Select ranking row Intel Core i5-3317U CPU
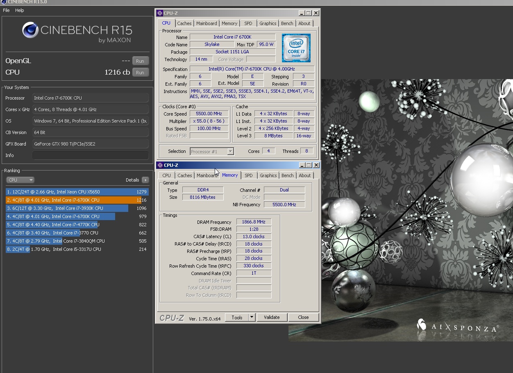Image resolution: width=513 pixels, height=373 pixels. (x=77, y=249)
